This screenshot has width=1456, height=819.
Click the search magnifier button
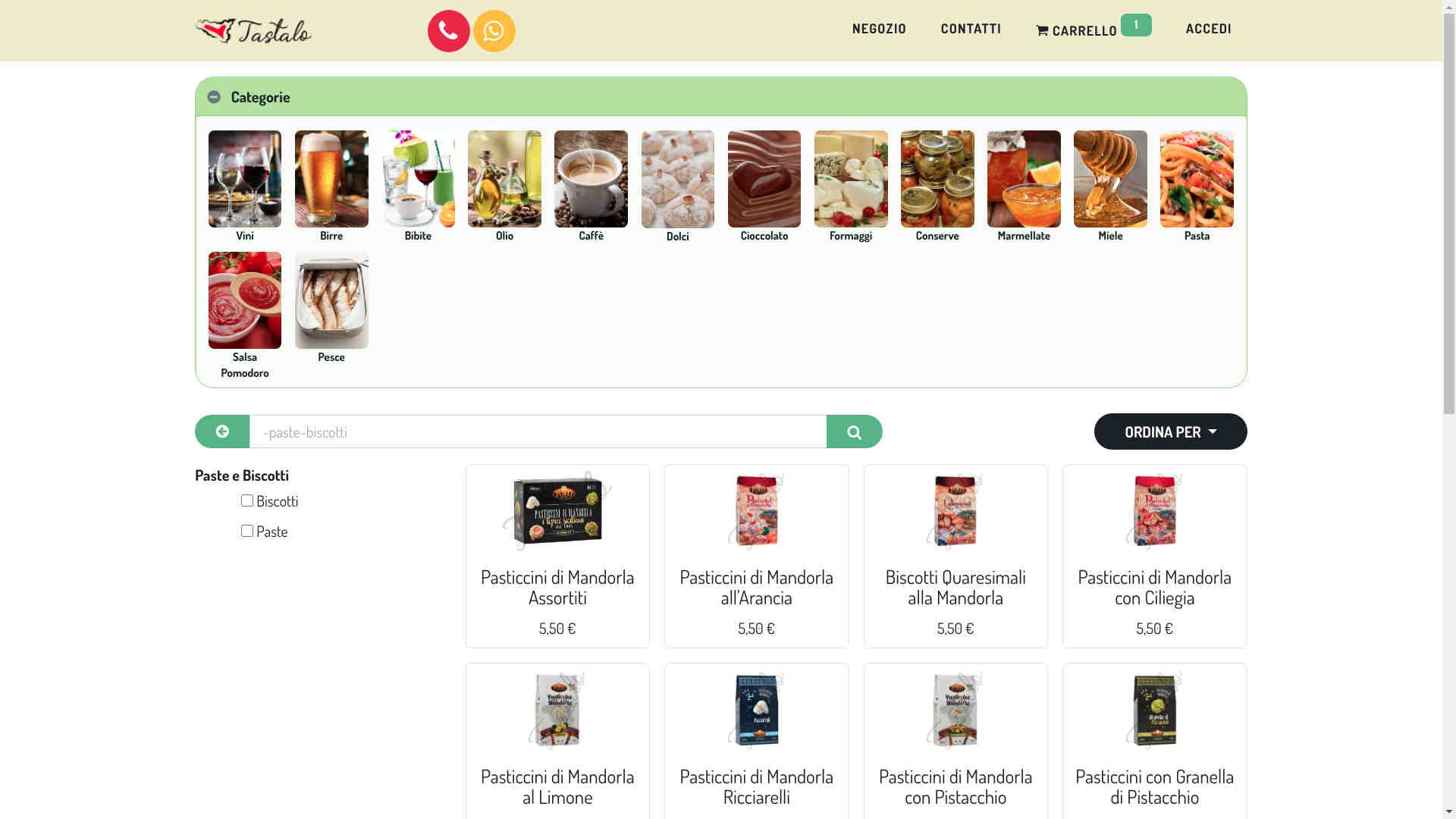click(854, 431)
